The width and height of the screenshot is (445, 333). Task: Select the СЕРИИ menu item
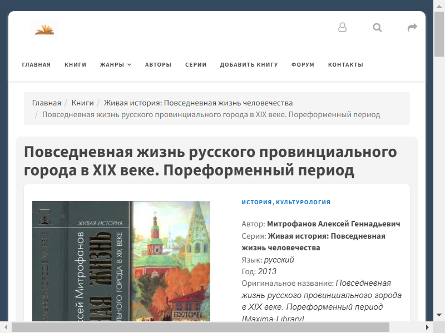pos(196,64)
